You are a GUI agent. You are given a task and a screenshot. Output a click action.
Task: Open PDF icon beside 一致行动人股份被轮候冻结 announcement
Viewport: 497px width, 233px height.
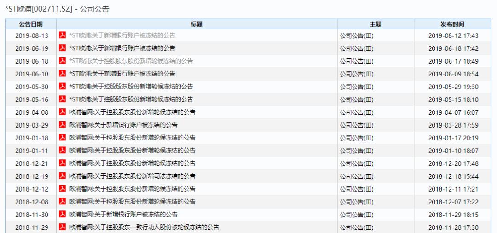pos(63,227)
